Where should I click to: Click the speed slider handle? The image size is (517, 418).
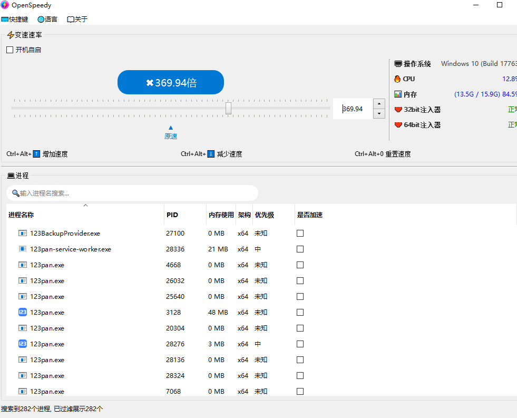228,108
